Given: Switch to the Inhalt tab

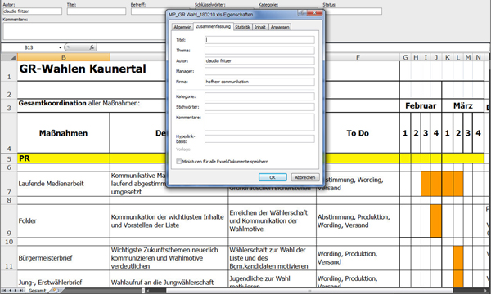Looking at the screenshot, I should [260, 27].
